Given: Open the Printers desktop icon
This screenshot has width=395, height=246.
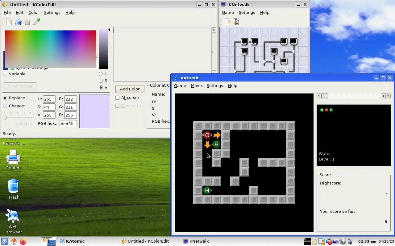Looking at the screenshot, I should pos(14,160).
